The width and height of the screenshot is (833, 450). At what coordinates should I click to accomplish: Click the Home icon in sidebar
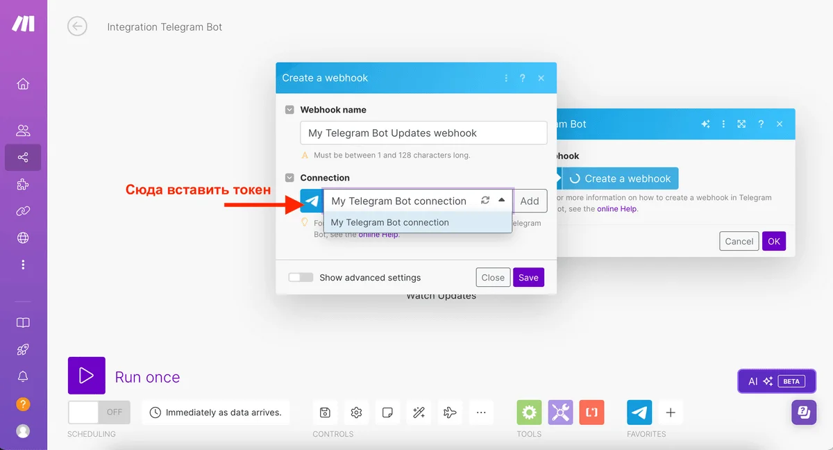[23, 84]
